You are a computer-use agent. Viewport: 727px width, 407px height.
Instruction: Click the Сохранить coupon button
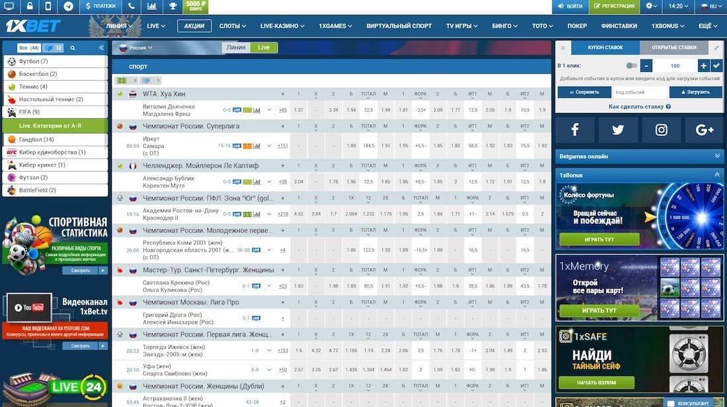[x=584, y=92]
